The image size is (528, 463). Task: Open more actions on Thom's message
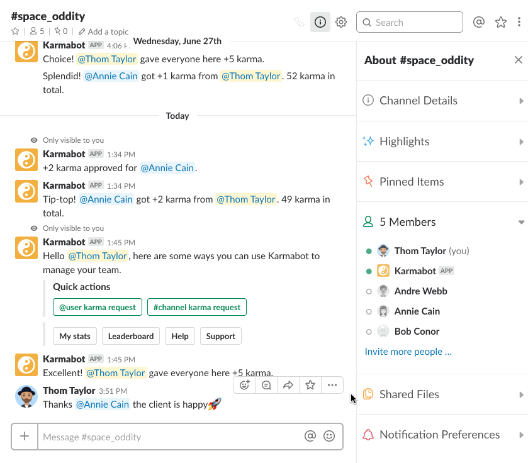332,384
